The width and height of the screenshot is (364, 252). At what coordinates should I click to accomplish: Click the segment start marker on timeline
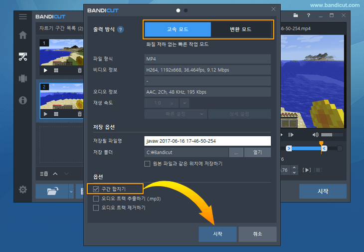[289, 148]
